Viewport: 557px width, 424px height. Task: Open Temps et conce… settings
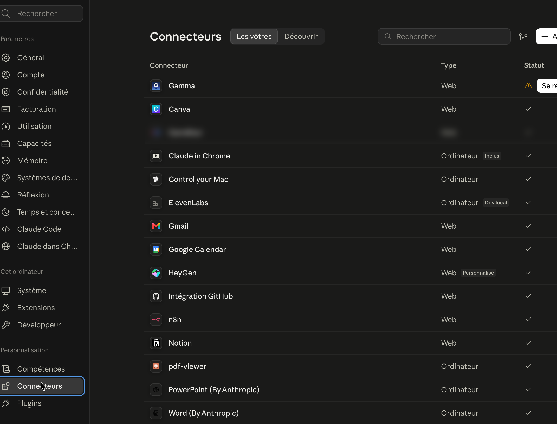tap(42, 212)
